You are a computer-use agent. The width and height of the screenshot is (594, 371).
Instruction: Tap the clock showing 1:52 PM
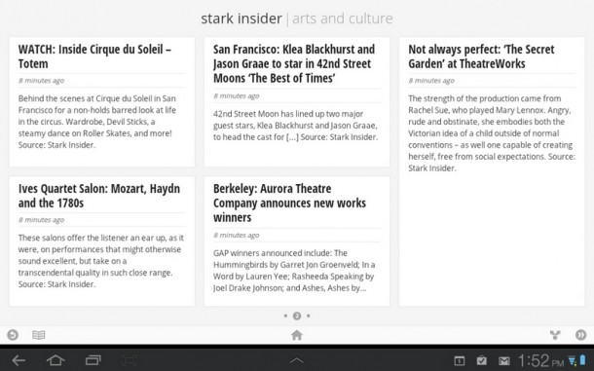pos(540,360)
